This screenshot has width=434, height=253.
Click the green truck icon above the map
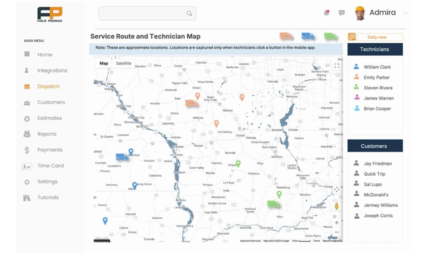pos(330,36)
